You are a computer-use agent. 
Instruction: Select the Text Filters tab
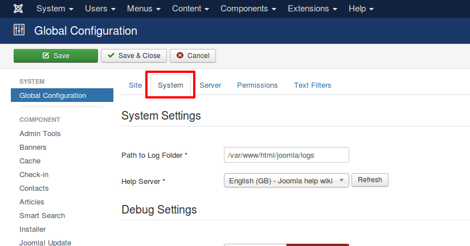click(x=312, y=85)
